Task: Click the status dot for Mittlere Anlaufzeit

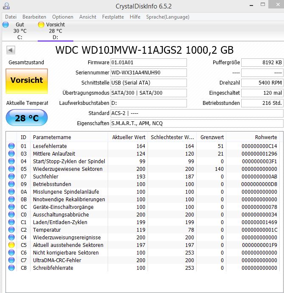Action: click(x=11, y=153)
